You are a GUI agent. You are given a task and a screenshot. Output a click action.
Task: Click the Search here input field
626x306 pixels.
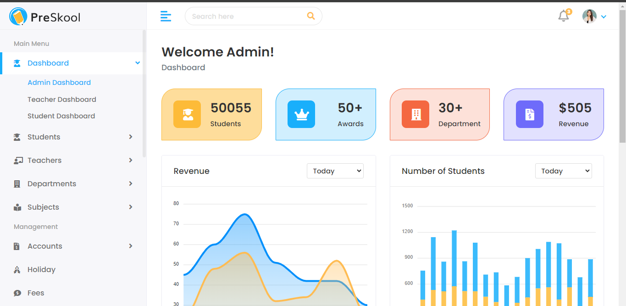(245, 17)
